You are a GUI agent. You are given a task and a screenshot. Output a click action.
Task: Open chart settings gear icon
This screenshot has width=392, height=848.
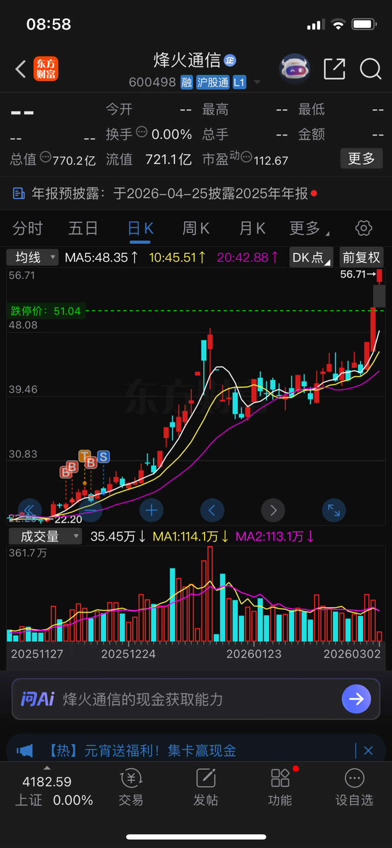pyautogui.click(x=363, y=228)
